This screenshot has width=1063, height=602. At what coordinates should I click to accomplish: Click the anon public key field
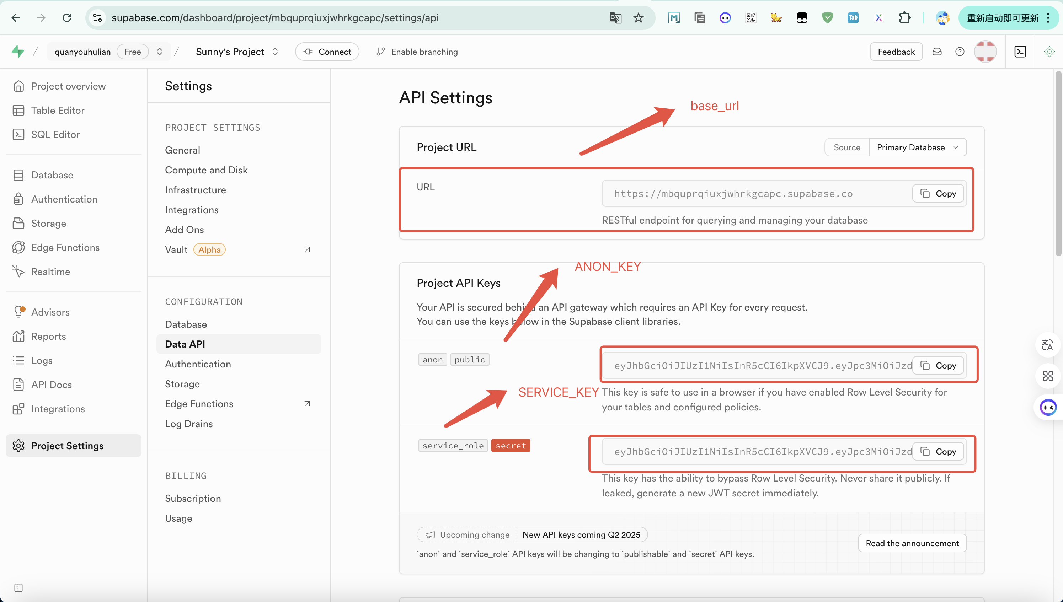757,365
